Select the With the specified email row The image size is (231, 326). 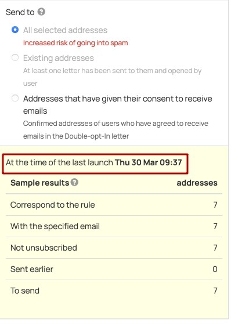coord(114,226)
